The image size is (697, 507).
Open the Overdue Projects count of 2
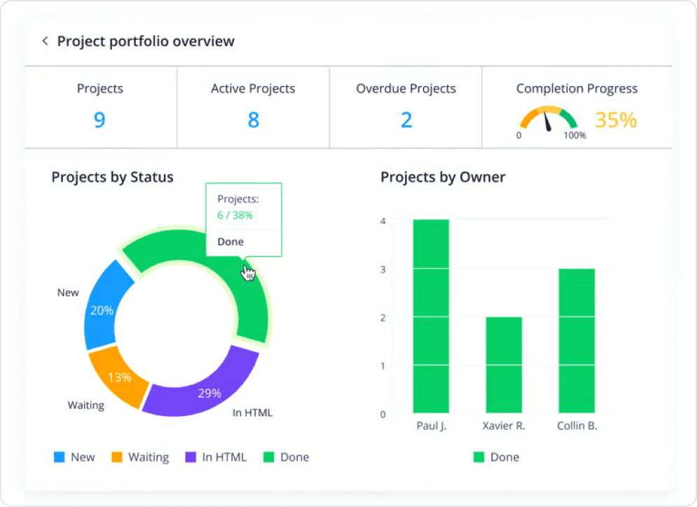(406, 120)
